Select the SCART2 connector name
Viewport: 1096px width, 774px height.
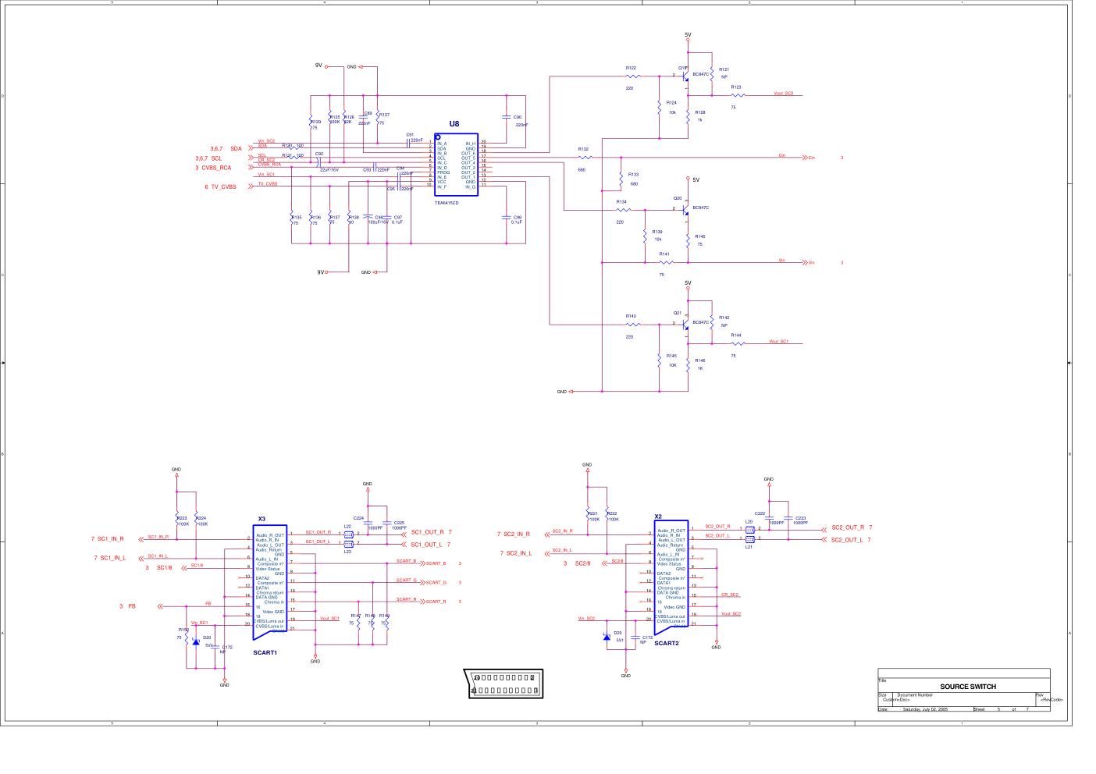(667, 644)
